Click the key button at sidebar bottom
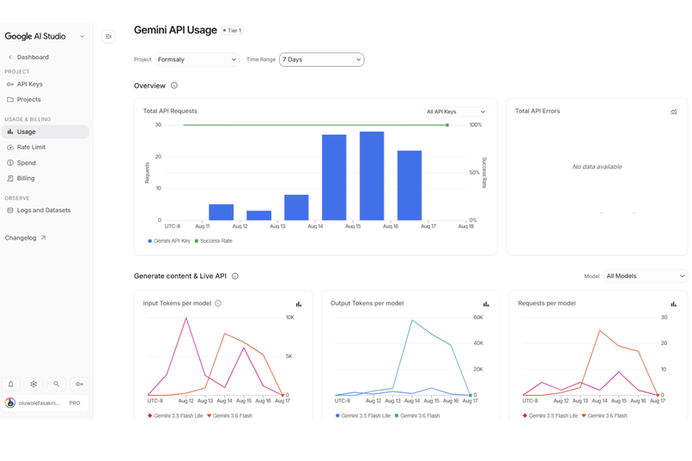The width and height of the screenshot is (692, 461). [x=79, y=384]
